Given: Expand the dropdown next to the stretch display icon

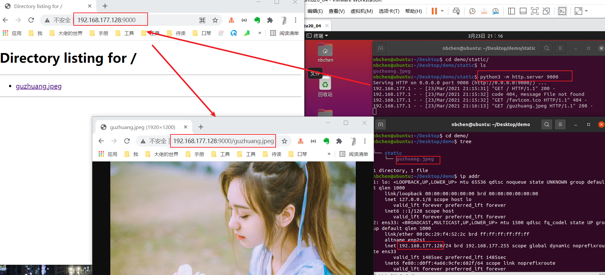Looking at the screenshot, I should point(586,11).
